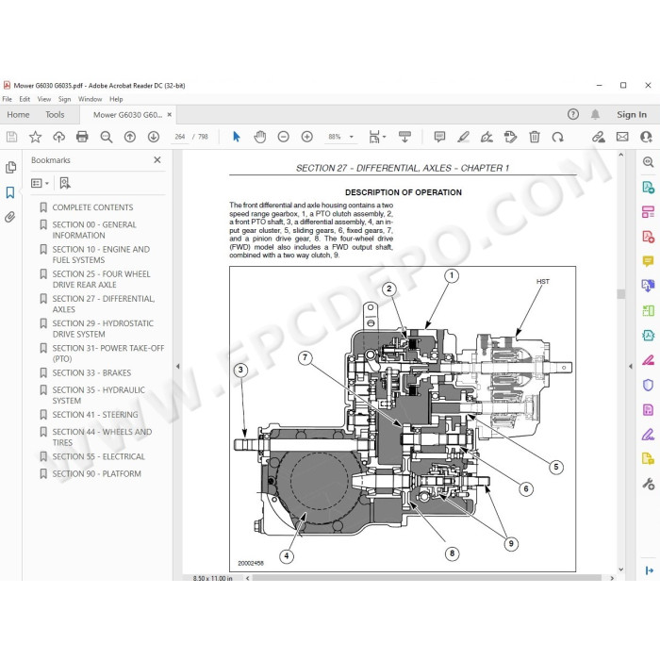Open the Help menu
The height and width of the screenshot is (660, 660).
116,99
